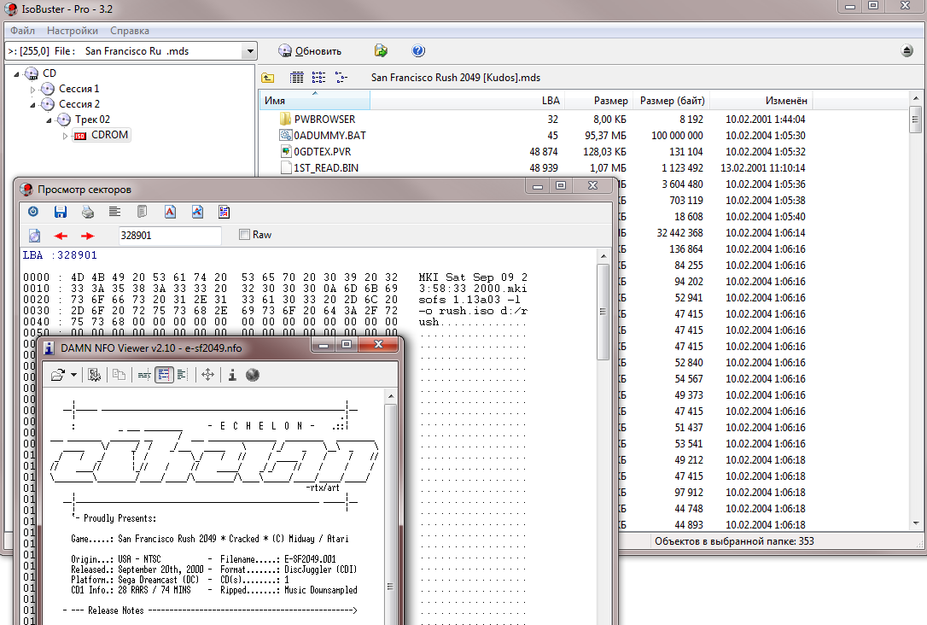Go to previous sector with left red arrow
Screen dimensions: 927x625
61,235
